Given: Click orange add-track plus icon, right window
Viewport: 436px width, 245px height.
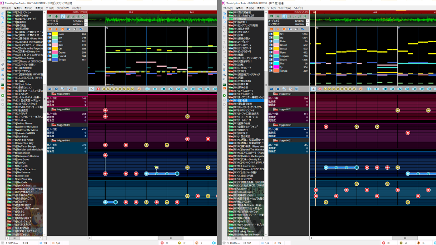Looking at the screenshot, I should pyautogui.click(x=278, y=29).
